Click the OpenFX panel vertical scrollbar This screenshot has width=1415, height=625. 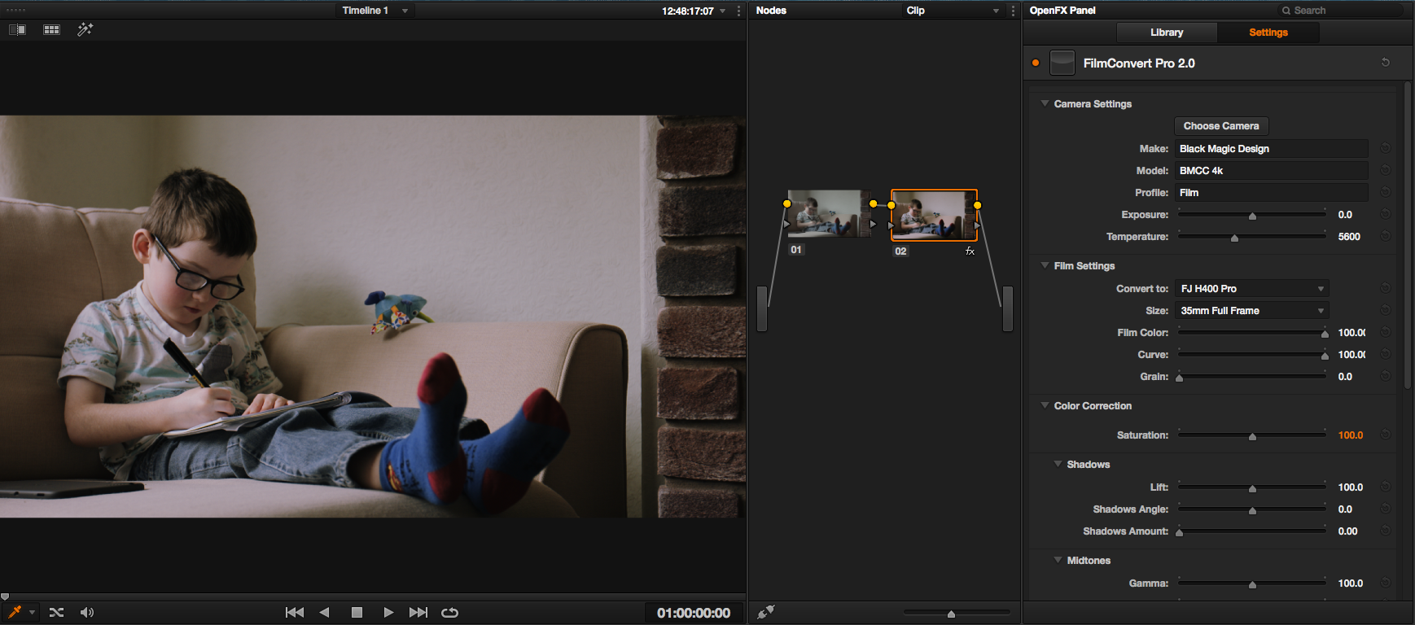pyautogui.click(x=1408, y=234)
